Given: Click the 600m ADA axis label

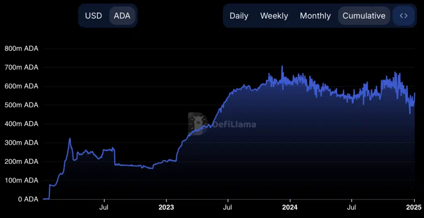Looking at the screenshot, I should pos(22,86).
